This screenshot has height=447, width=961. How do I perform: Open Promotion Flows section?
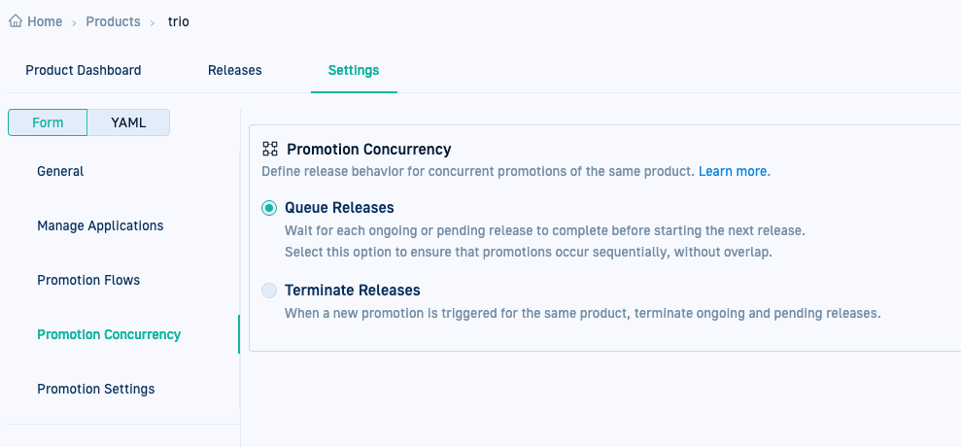tap(88, 280)
